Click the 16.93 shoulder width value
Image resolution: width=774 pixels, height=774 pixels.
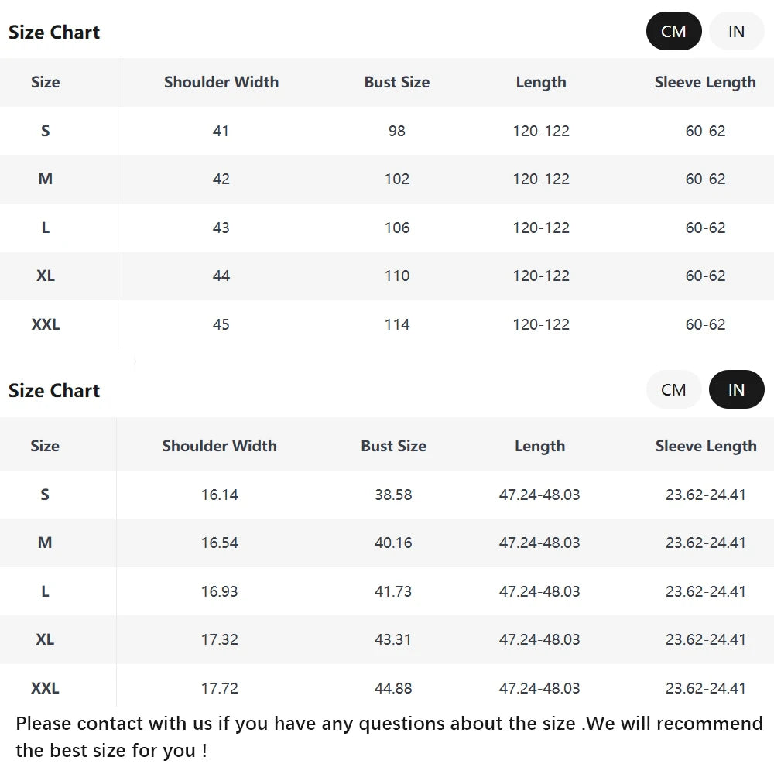coord(220,591)
